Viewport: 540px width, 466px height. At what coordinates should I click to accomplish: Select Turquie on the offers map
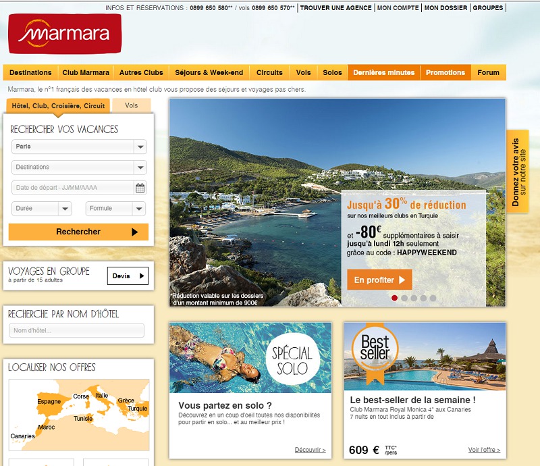[137, 409]
